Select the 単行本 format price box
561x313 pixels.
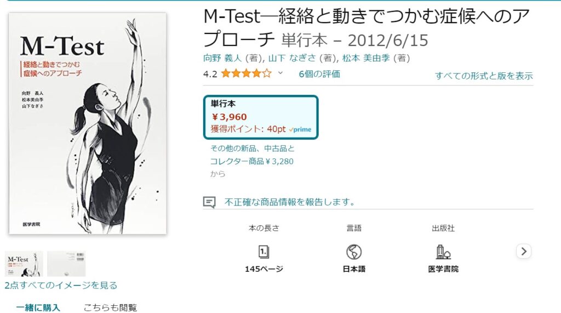[261, 117]
